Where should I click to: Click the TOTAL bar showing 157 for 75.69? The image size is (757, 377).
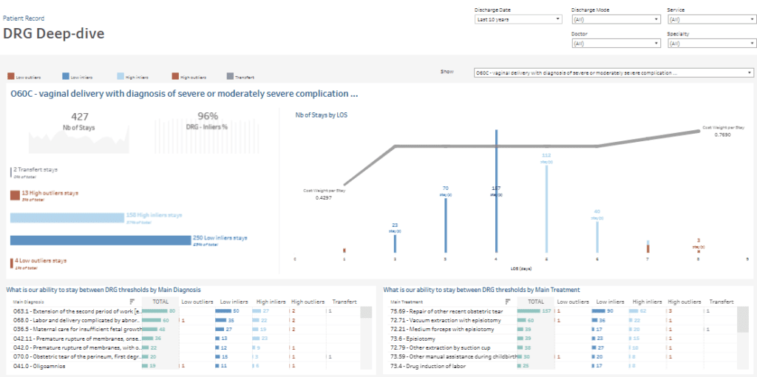[529, 311]
